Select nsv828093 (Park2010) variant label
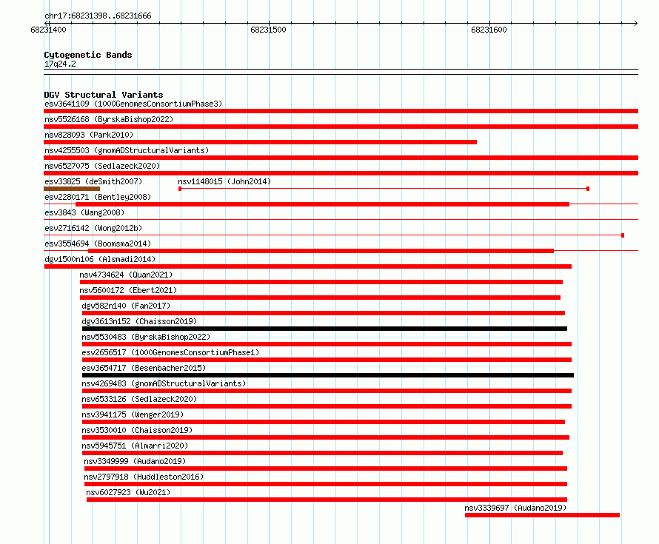 coord(89,135)
